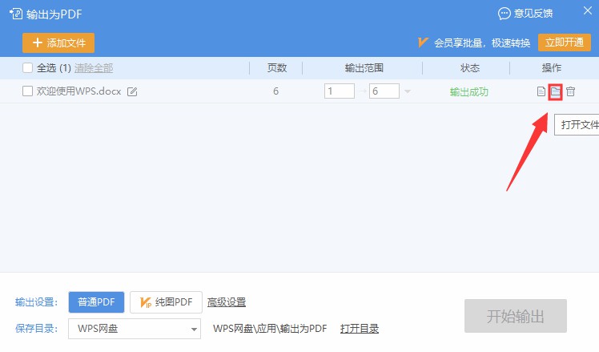Screen dimensions: 599x352
Task: Click the 清除全部 clear all link
Action: pos(94,68)
